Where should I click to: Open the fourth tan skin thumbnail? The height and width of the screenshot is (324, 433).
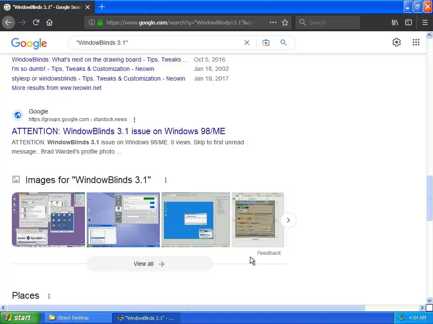click(258, 220)
